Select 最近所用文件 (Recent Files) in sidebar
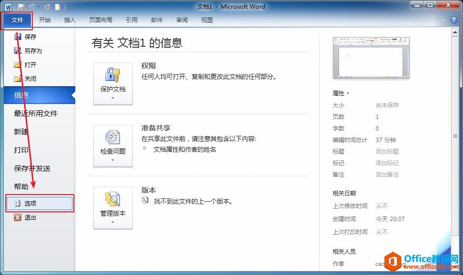Image resolution: width=463 pixels, height=275 pixels. pos(36,113)
